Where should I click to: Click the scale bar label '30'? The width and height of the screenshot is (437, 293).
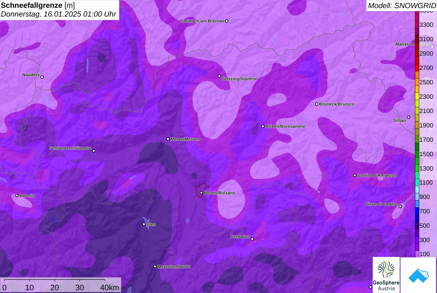(x=80, y=288)
